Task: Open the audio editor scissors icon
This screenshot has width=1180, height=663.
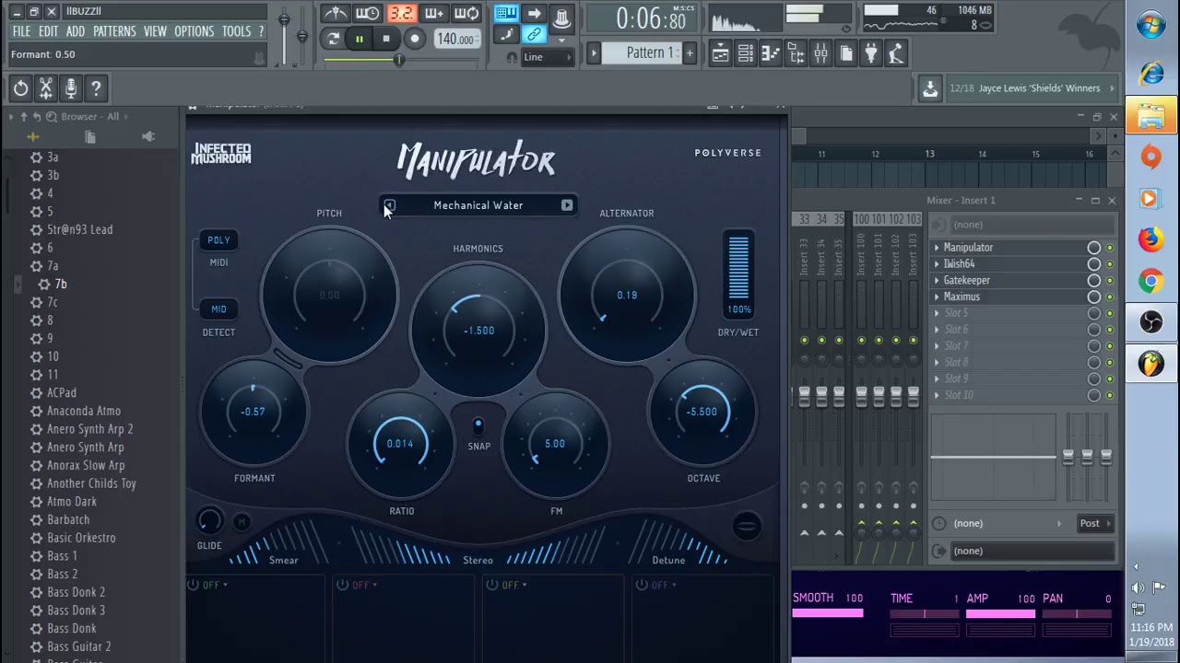Action: tap(45, 88)
